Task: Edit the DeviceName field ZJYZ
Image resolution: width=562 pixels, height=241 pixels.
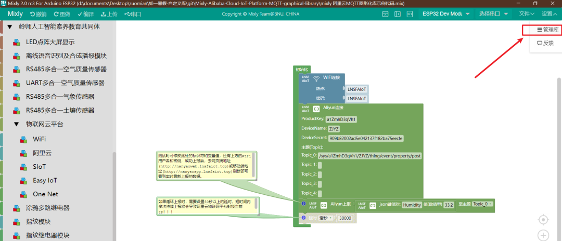Action: (x=334, y=129)
